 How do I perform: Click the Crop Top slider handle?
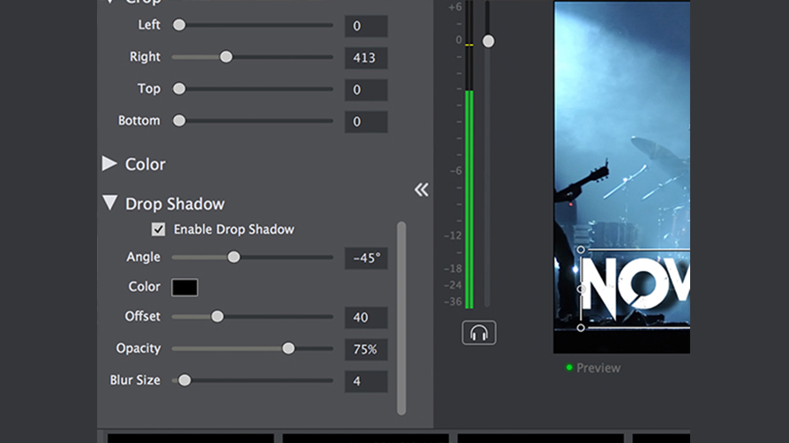point(179,88)
